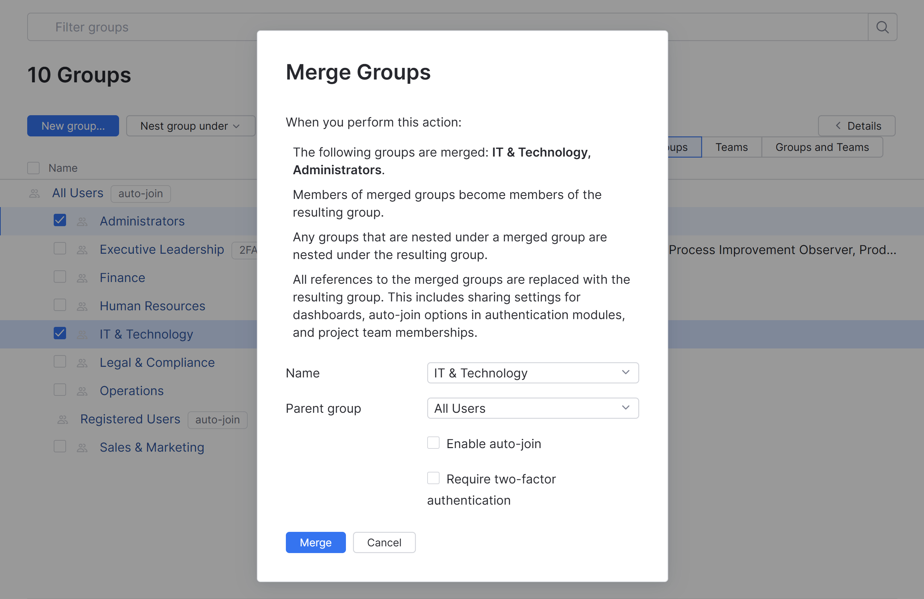Enable Require two-factor authentication
This screenshot has width=924, height=599.
(x=433, y=478)
